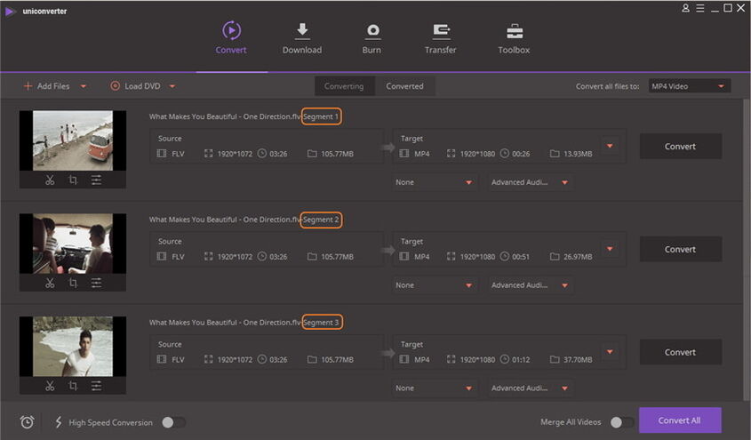The width and height of the screenshot is (751, 440).
Task: Select the Segment 2 video thumbnail
Action: pyautogui.click(x=73, y=244)
